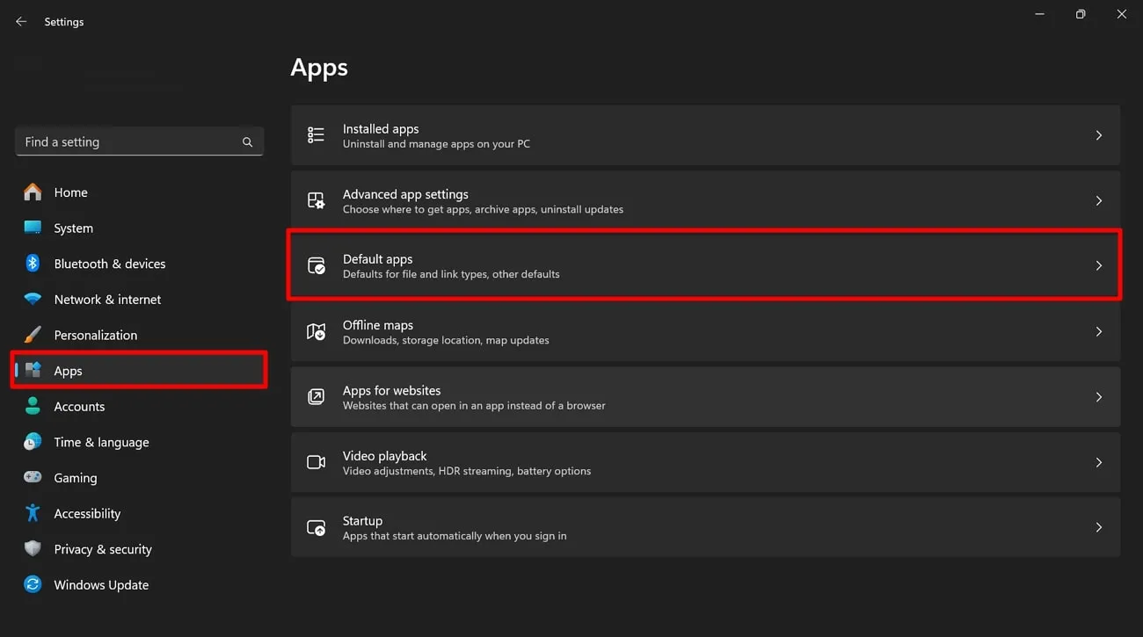The height and width of the screenshot is (637, 1143).
Task: Click the back arrow button
Action: 20,21
